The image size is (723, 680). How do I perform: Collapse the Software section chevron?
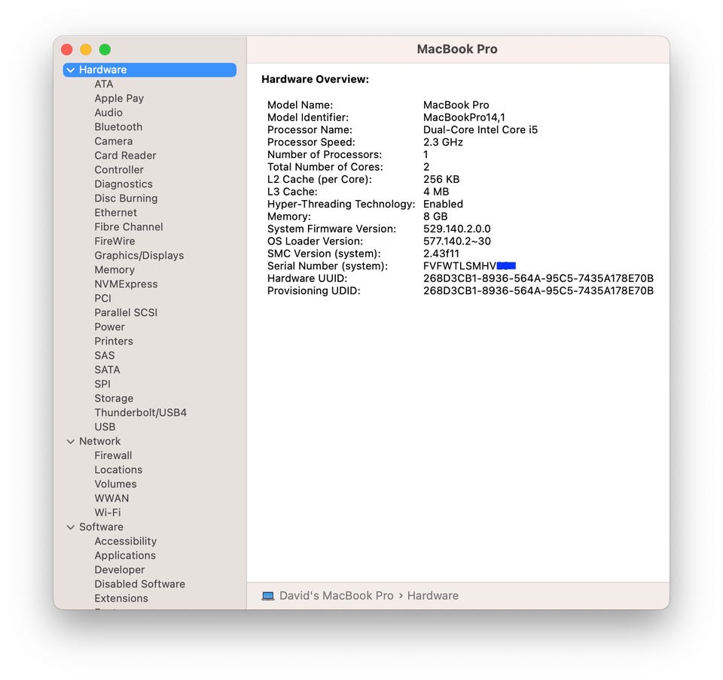(71, 527)
